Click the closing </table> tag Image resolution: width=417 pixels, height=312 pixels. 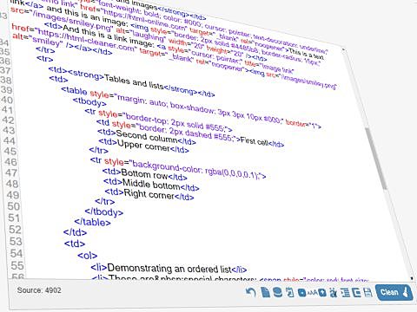[92, 222]
